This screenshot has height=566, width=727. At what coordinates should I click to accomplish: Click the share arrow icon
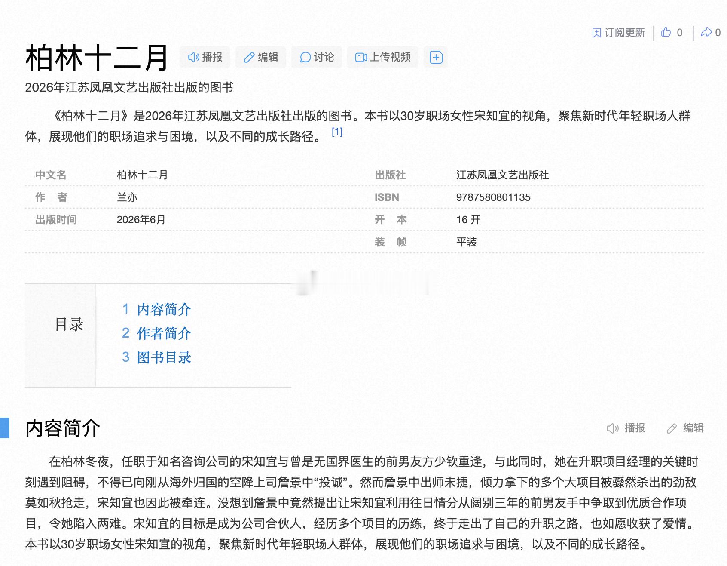click(x=706, y=32)
